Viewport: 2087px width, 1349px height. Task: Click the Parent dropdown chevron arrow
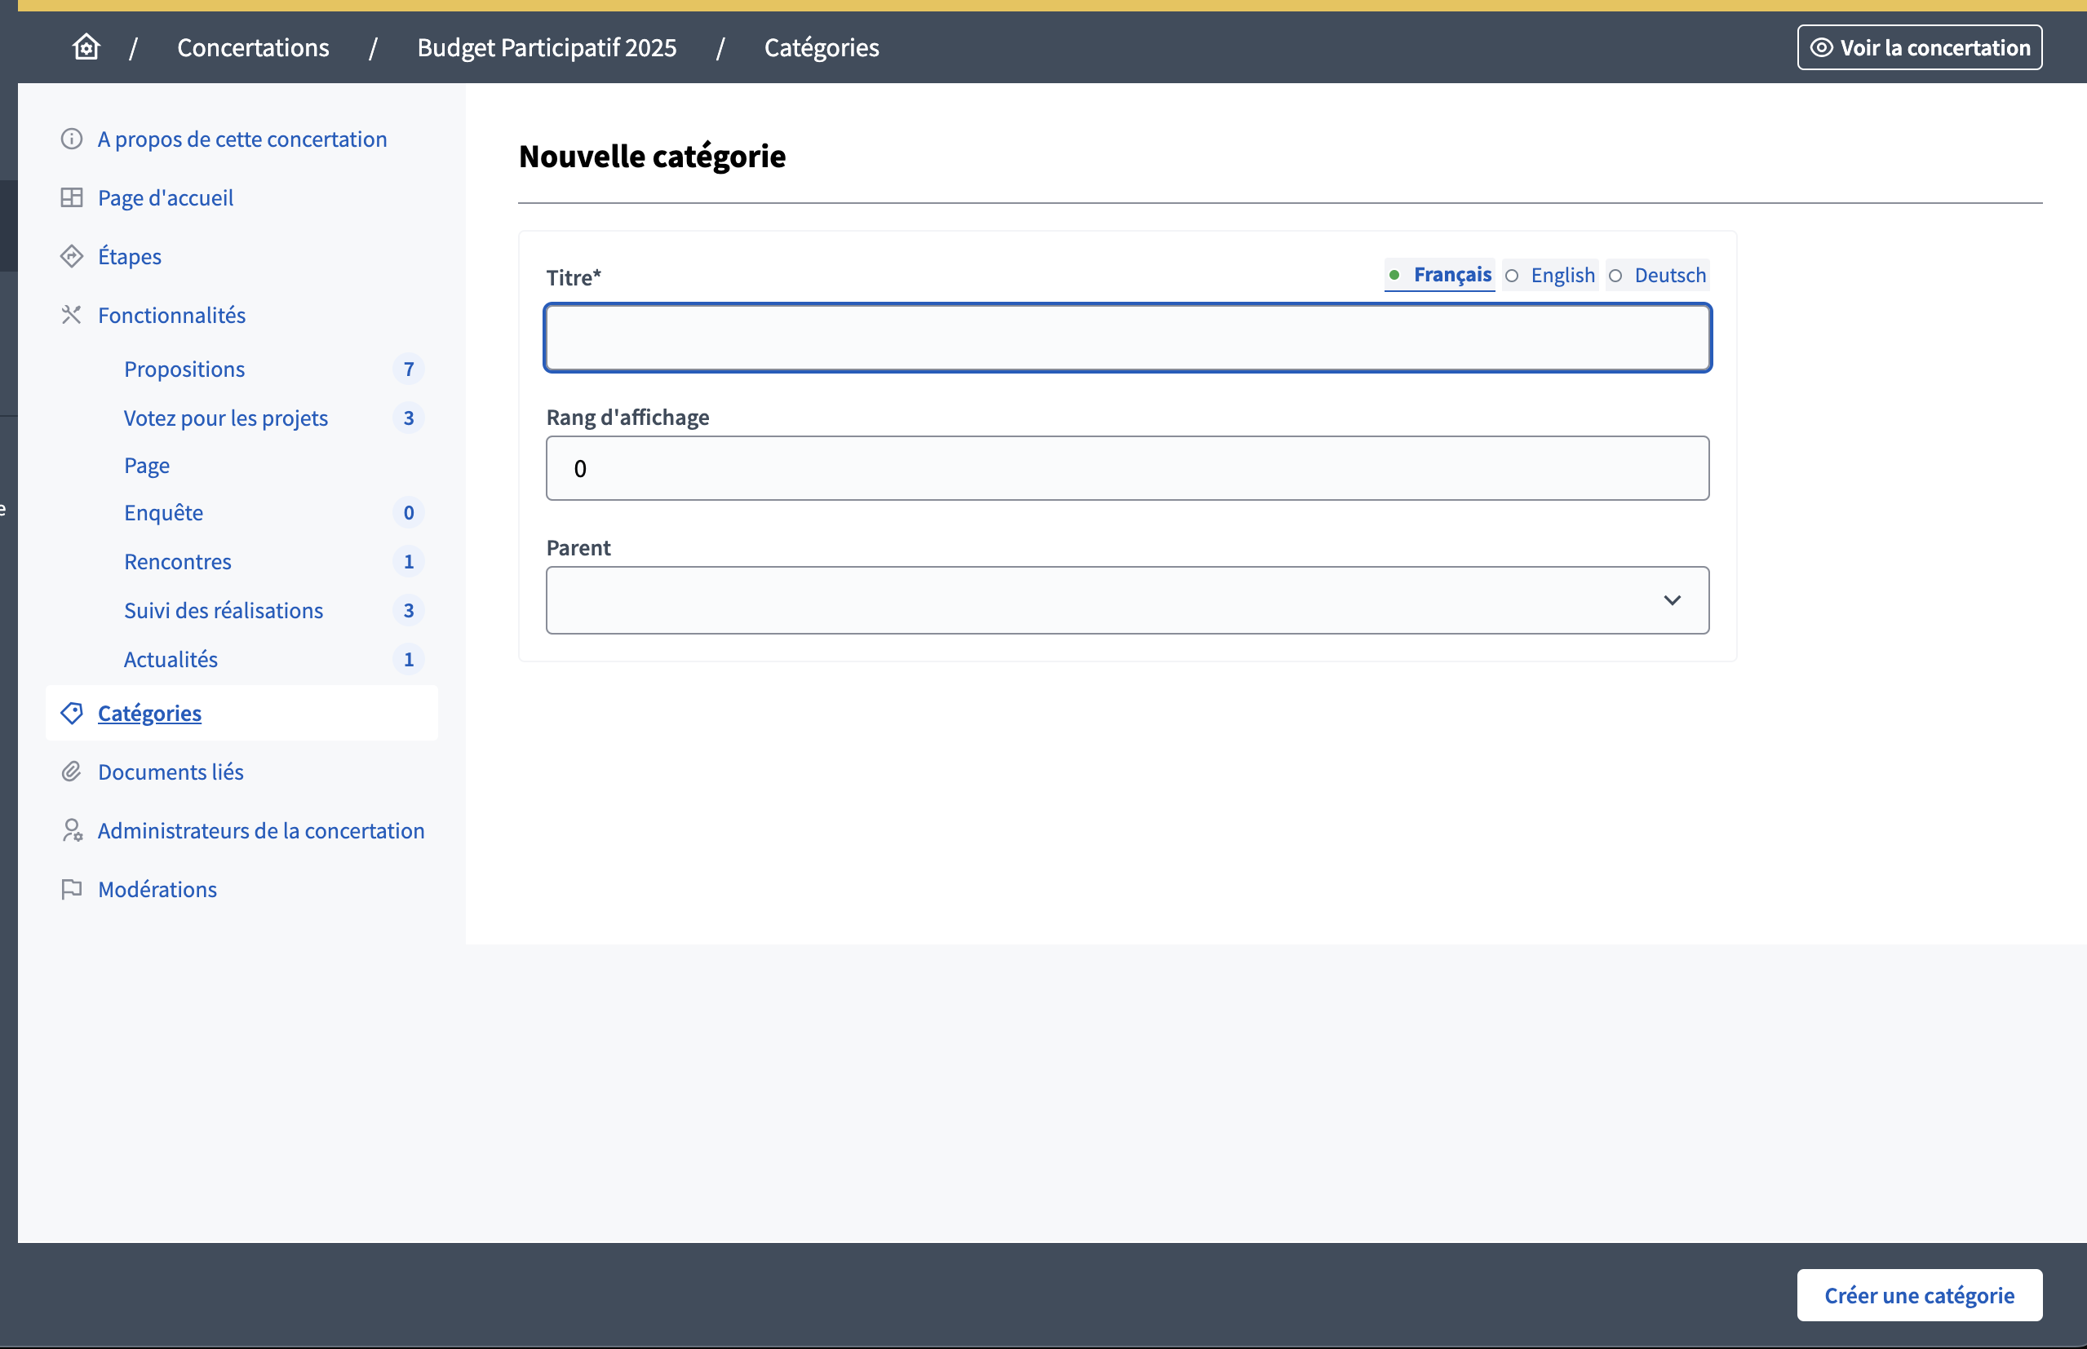pyautogui.click(x=1672, y=600)
